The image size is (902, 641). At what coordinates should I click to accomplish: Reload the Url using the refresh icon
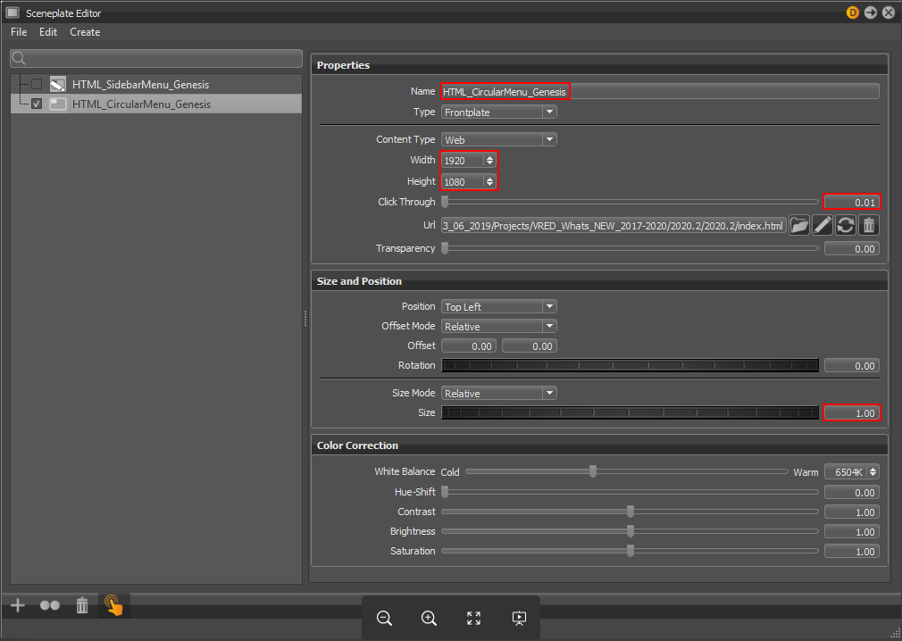[x=846, y=225]
